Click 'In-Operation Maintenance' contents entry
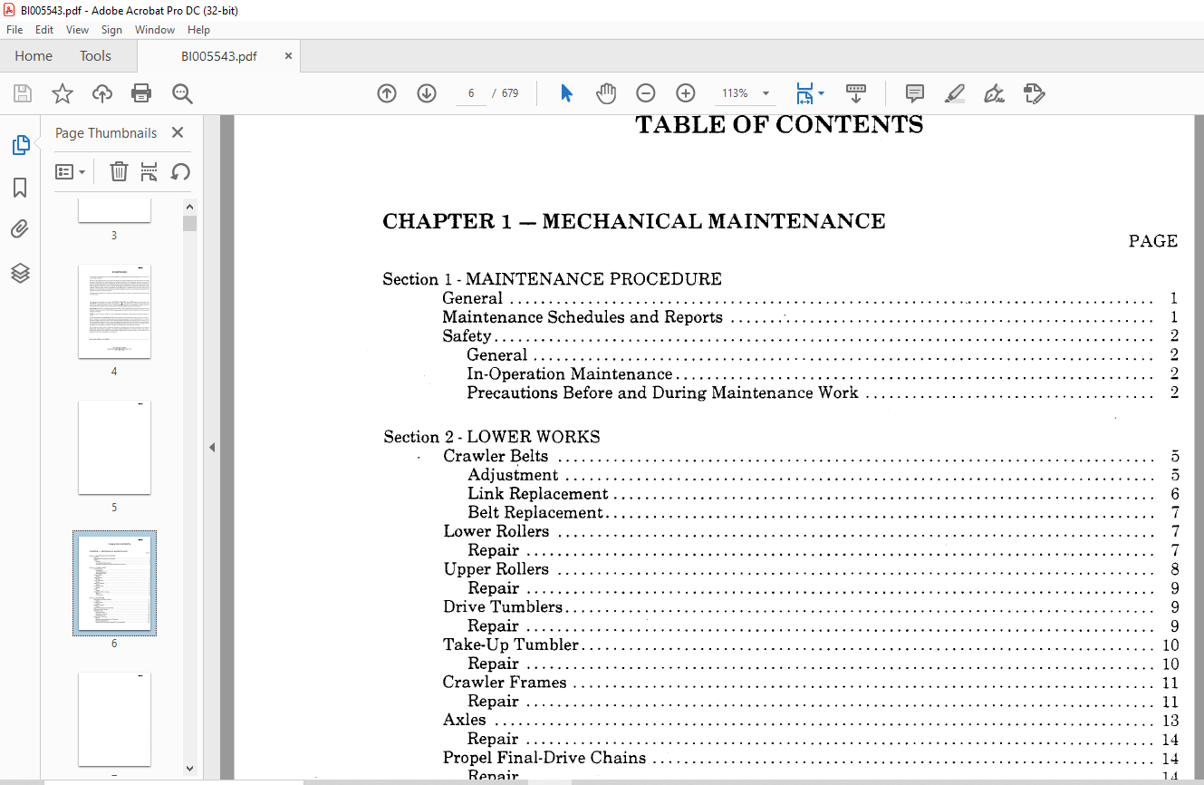Image resolution: width=1204 pixels, height=785 pixels. point(570,373)
